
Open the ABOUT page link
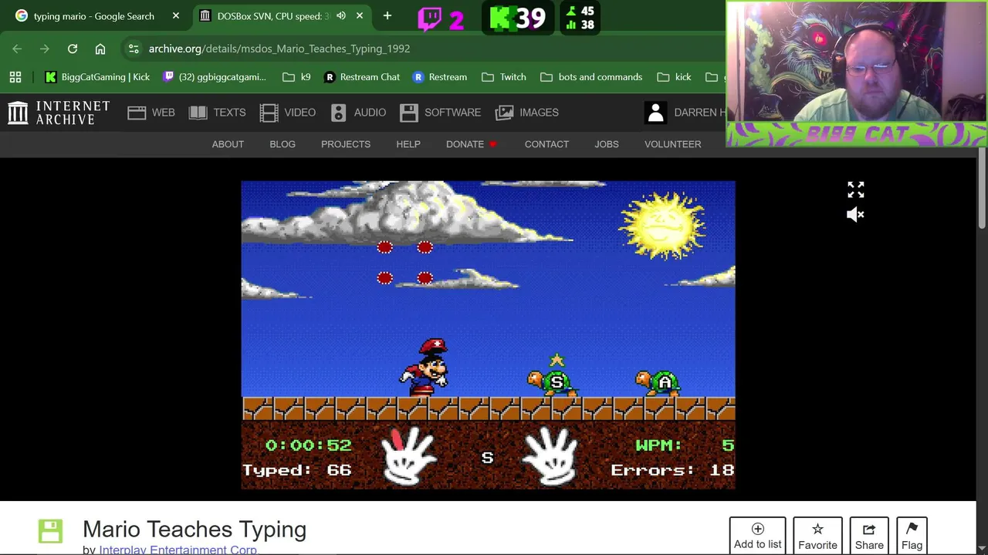coord(228,144)
